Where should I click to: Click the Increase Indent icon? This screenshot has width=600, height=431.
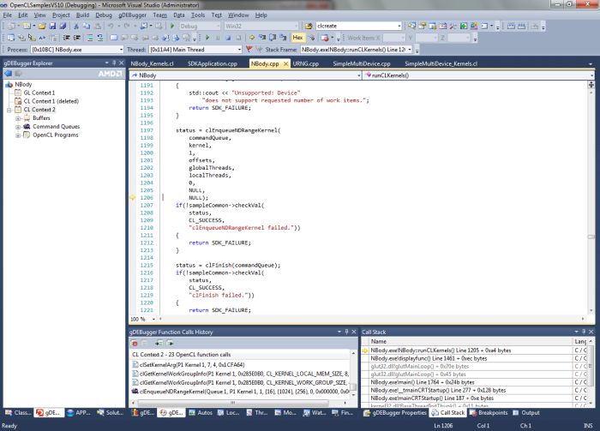(x=77, y=38)
